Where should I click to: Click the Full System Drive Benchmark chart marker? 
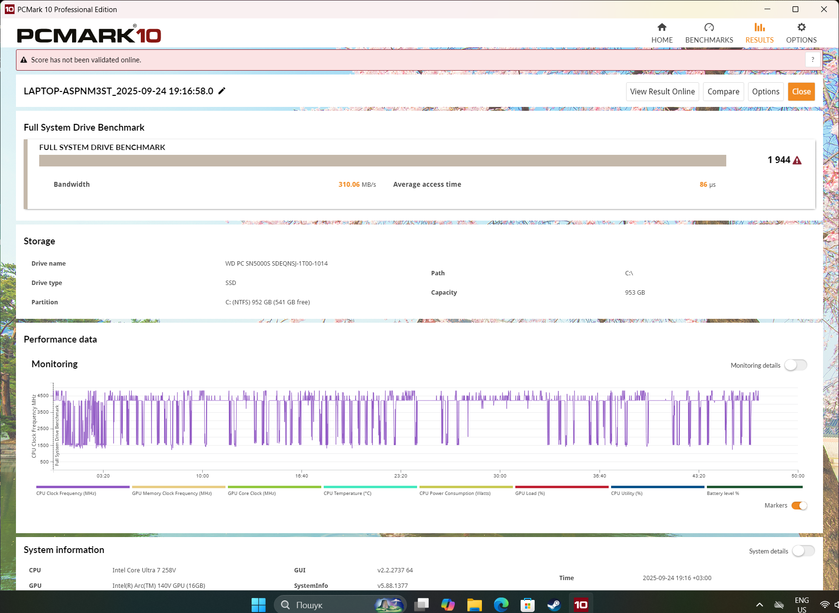(x=57, y=435)
